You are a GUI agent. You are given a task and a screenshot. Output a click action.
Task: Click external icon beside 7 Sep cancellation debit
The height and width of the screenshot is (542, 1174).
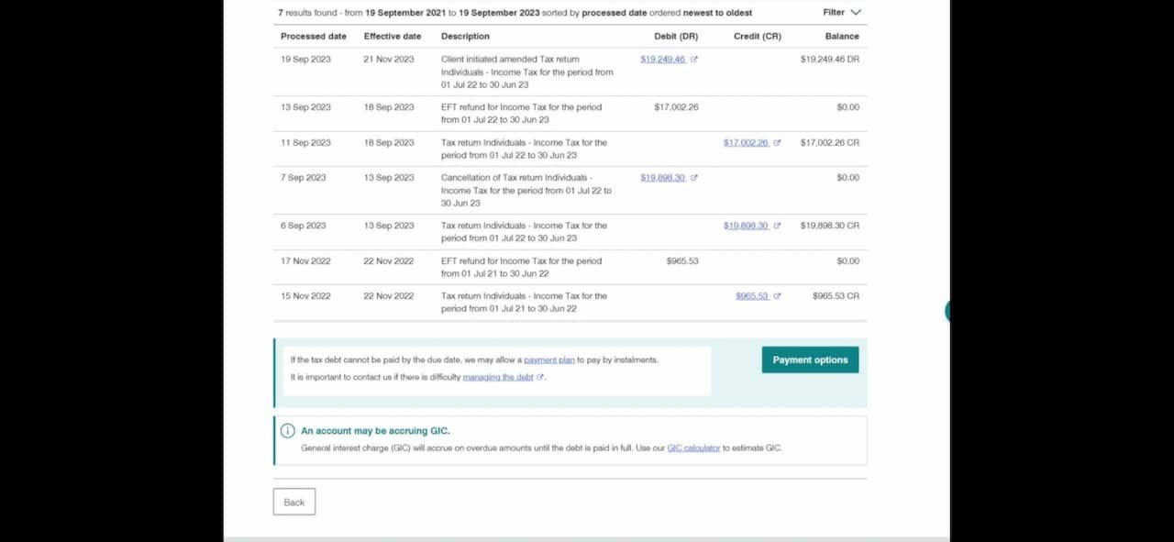tap(694, 178)
